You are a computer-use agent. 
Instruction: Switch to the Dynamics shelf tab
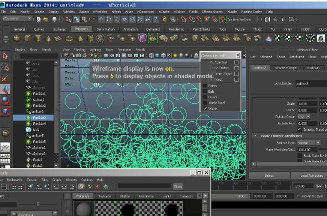153,29
